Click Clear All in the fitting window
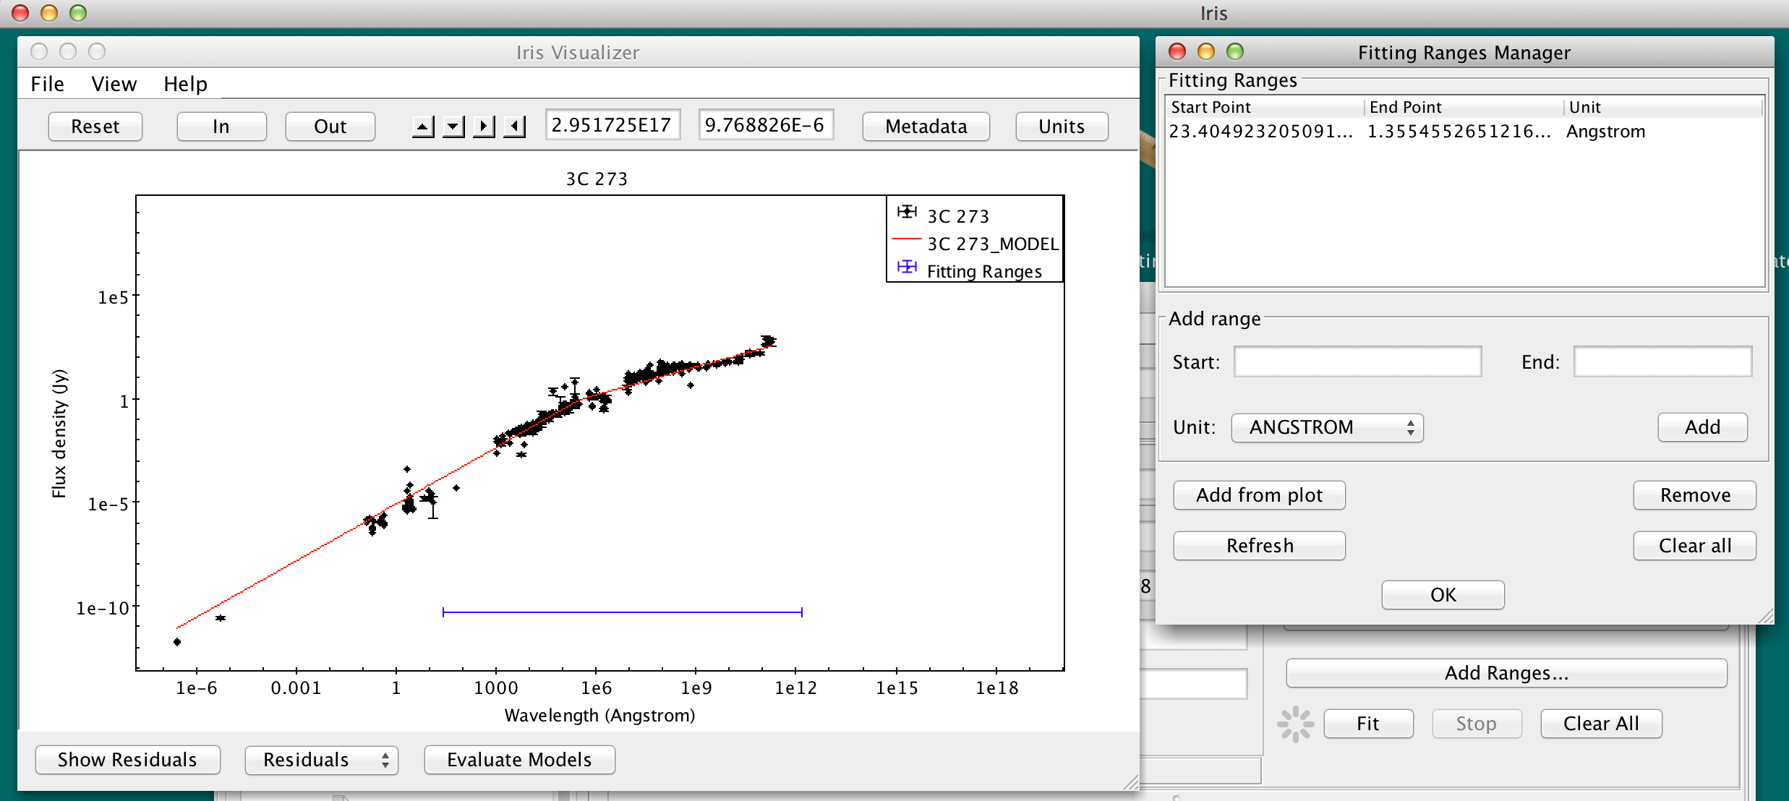1789x801 pixels. point(1601,724)
